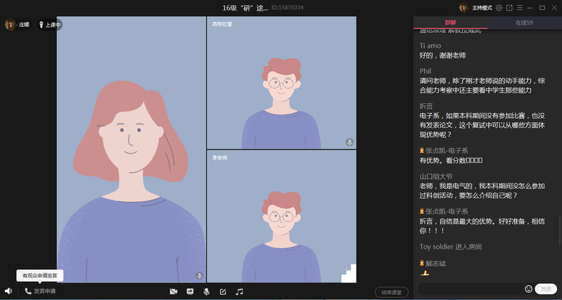Toggle the speaker volume icon
The image size is (562, 300).
(8, 291)
